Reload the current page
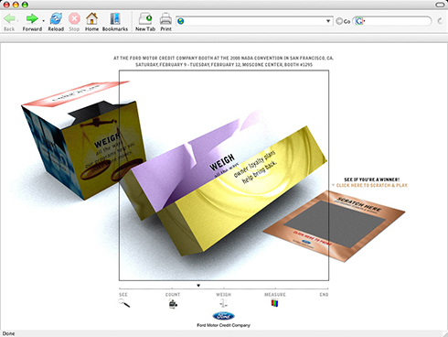Image resolution: width=448 pixels, height=337 pixels. tap(56, 22)
